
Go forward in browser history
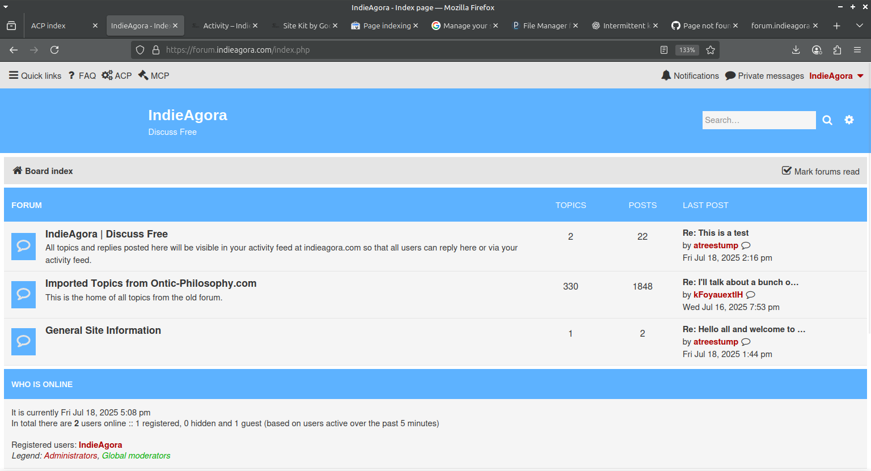click(34, 50)
